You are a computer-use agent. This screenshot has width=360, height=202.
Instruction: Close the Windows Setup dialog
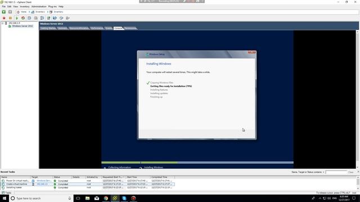pyautogui.click(x=251, y=52)
